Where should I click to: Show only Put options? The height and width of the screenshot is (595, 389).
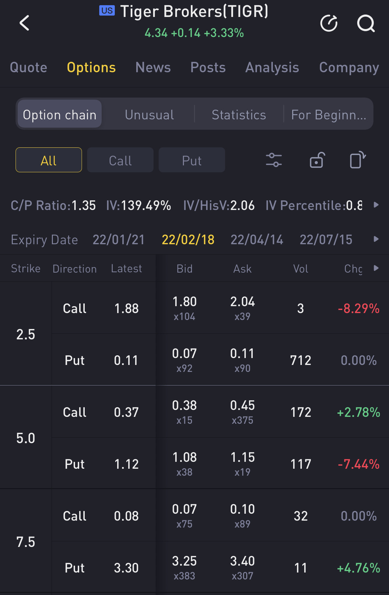192,160
